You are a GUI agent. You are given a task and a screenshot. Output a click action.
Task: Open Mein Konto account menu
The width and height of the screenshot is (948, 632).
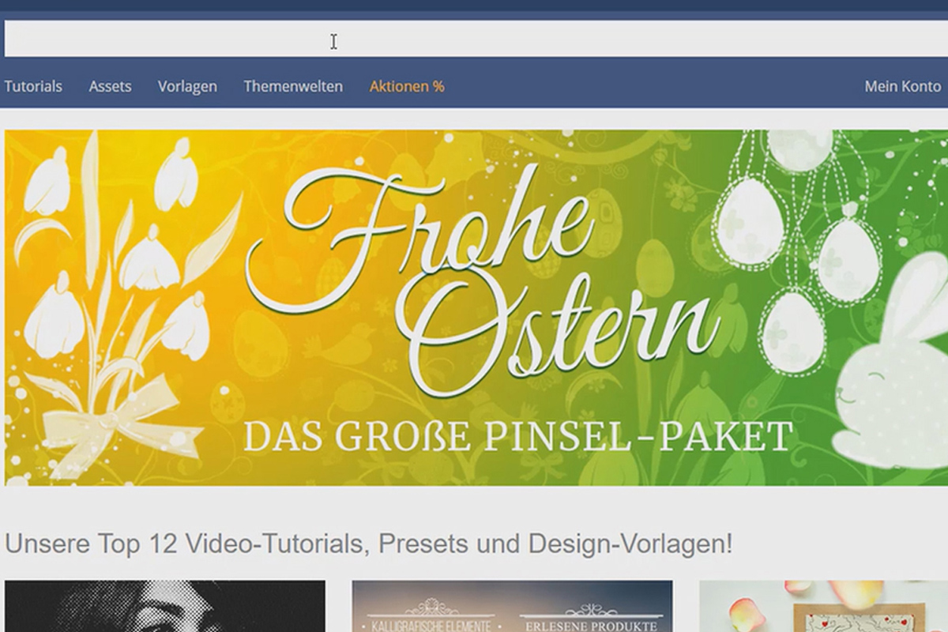pos(903,87)
